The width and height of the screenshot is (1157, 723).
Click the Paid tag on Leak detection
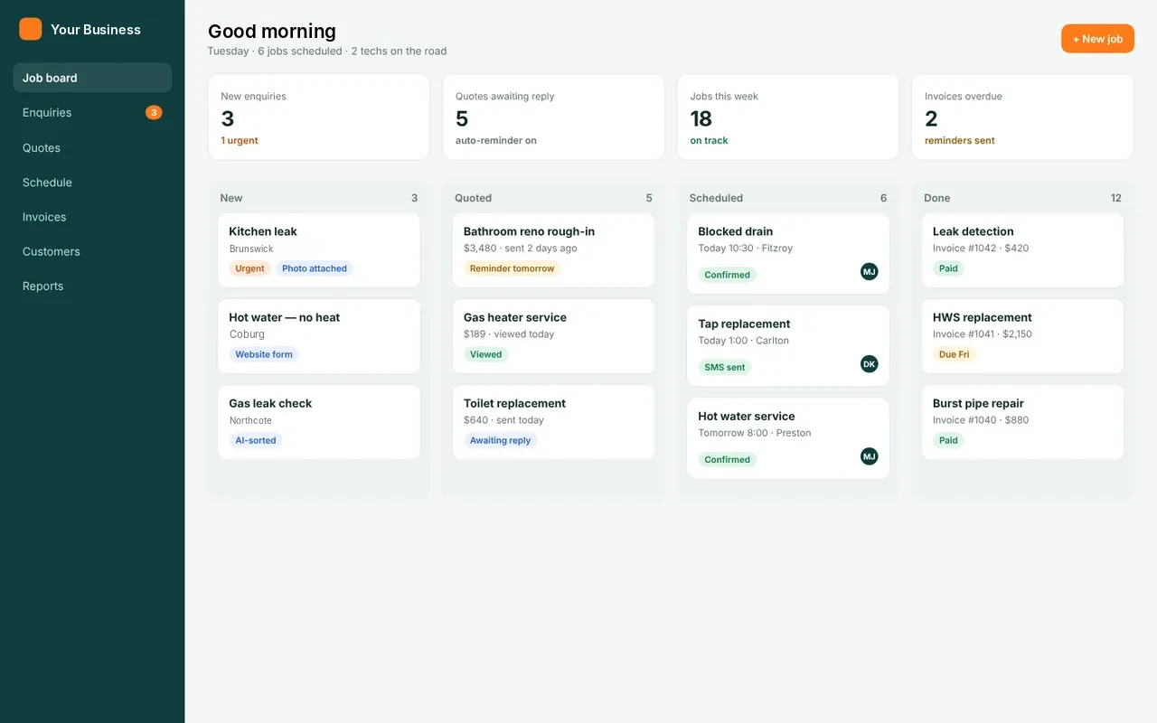click(948, 268)
